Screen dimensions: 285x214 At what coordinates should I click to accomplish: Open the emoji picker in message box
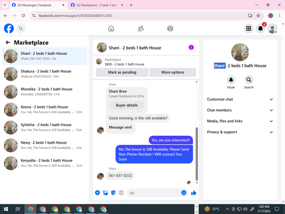184,193
